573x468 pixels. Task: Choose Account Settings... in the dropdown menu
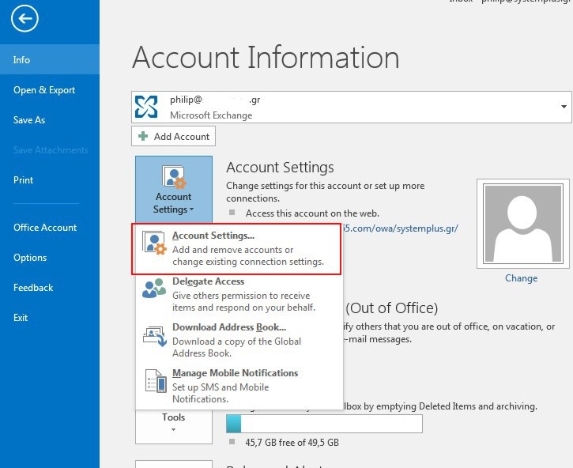click(236, 249)
